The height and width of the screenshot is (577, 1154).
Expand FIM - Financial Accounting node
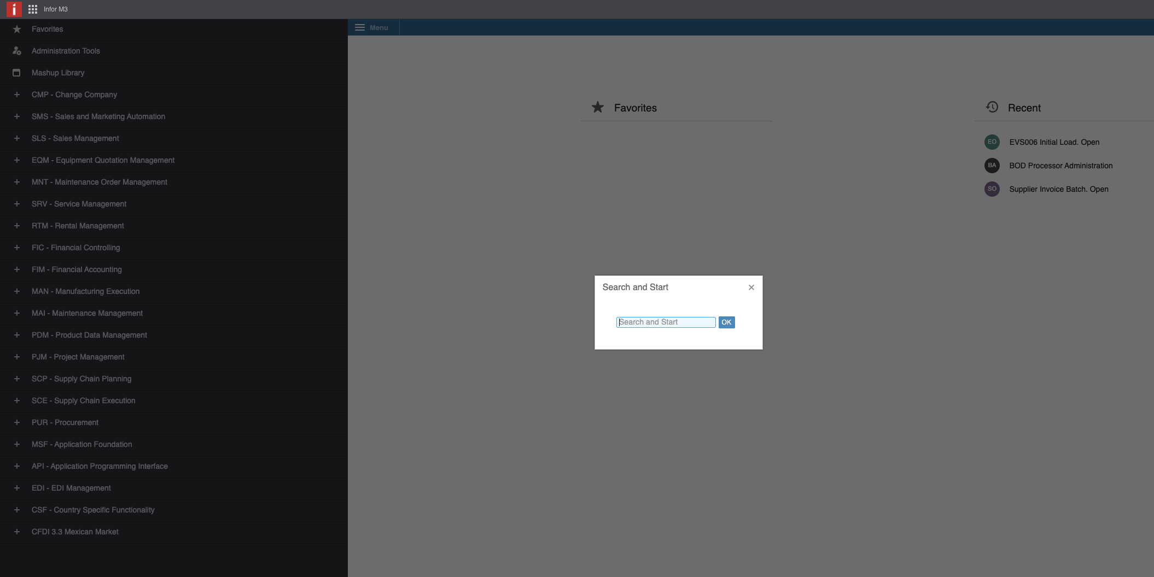tap(17, 269)
